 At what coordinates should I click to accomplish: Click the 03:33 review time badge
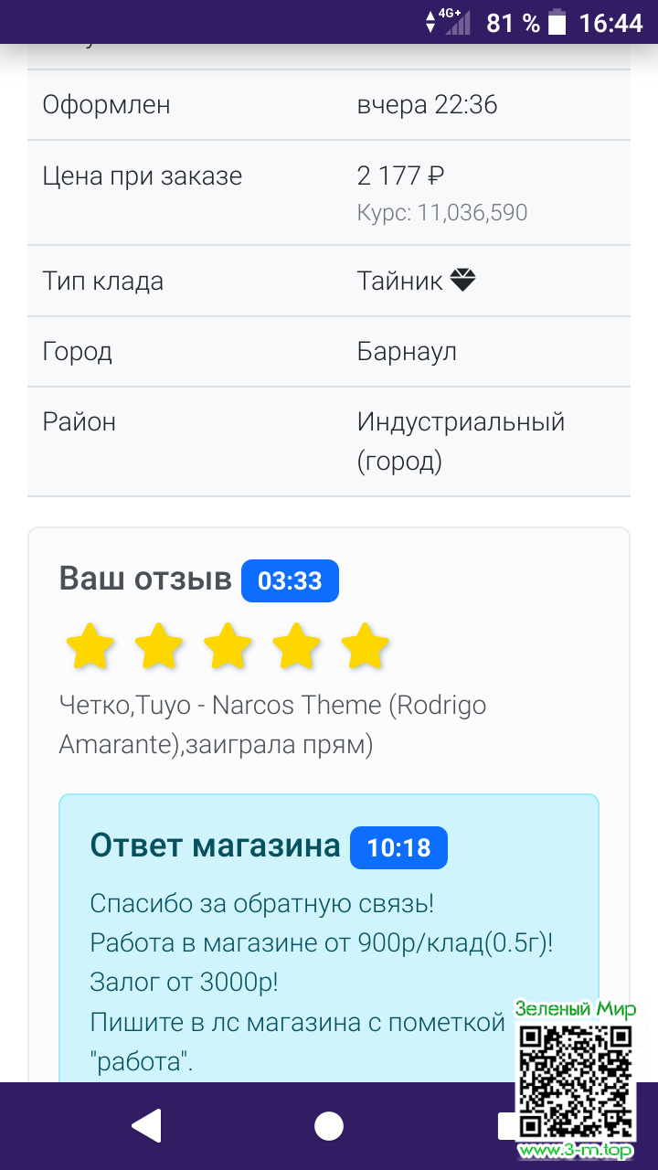pyautogui.click(x=290, y=581)
